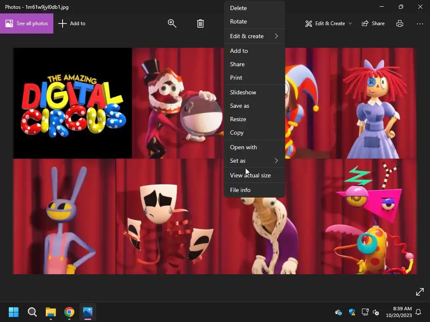The width and height of the screenshot is (430, 322).
Task: Click the OneDrive cloud tray icon
Action: tap(338, 312)
